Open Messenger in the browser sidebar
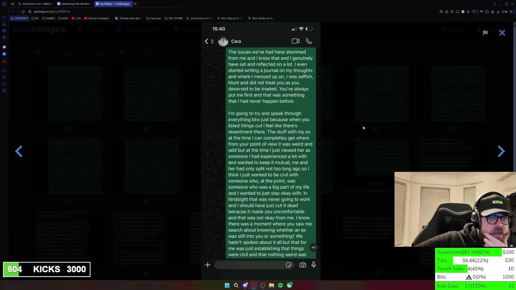516x290 pixels. tap(4, 54)
